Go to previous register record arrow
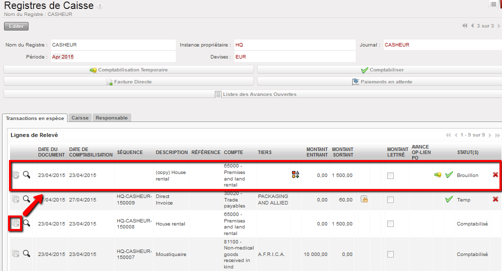The width and height of the screenshot is (502, 271). pyautogui.click(x=472, y=26)
